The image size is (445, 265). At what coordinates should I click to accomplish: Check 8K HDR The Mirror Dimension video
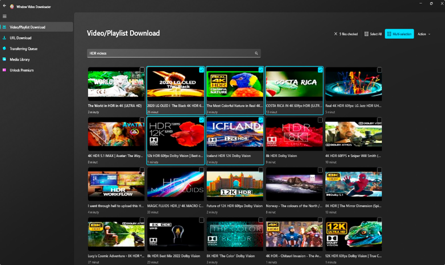pos(379,170)
